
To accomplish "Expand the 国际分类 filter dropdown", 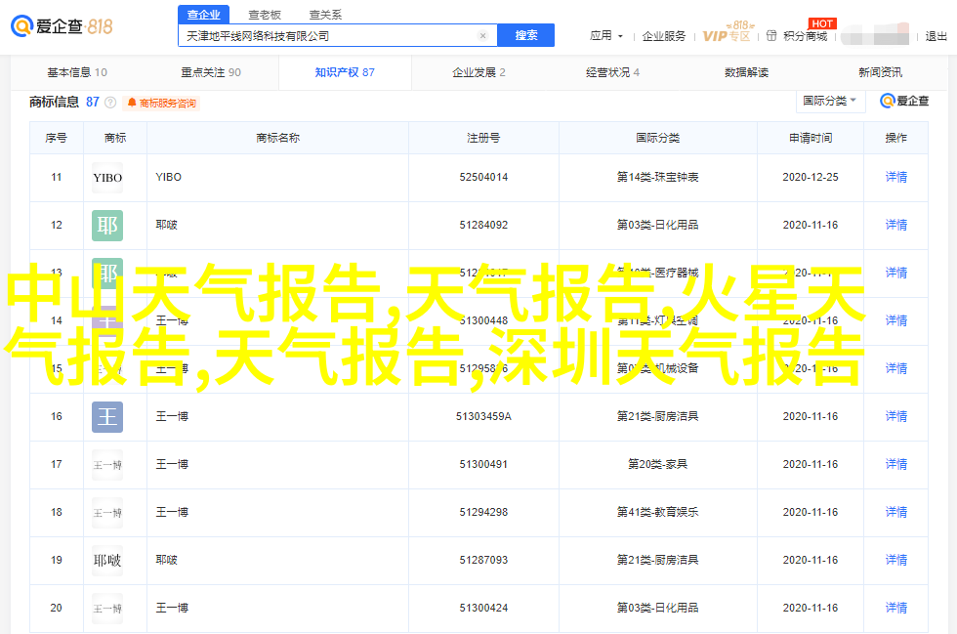I will pyautogui.click(x=831, y=101).
